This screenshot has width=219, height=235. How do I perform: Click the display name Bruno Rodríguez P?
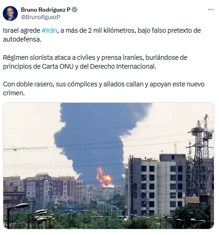[46, 10]
